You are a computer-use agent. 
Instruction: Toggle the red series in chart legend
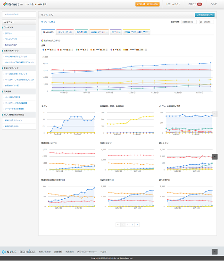click(66, 50)
